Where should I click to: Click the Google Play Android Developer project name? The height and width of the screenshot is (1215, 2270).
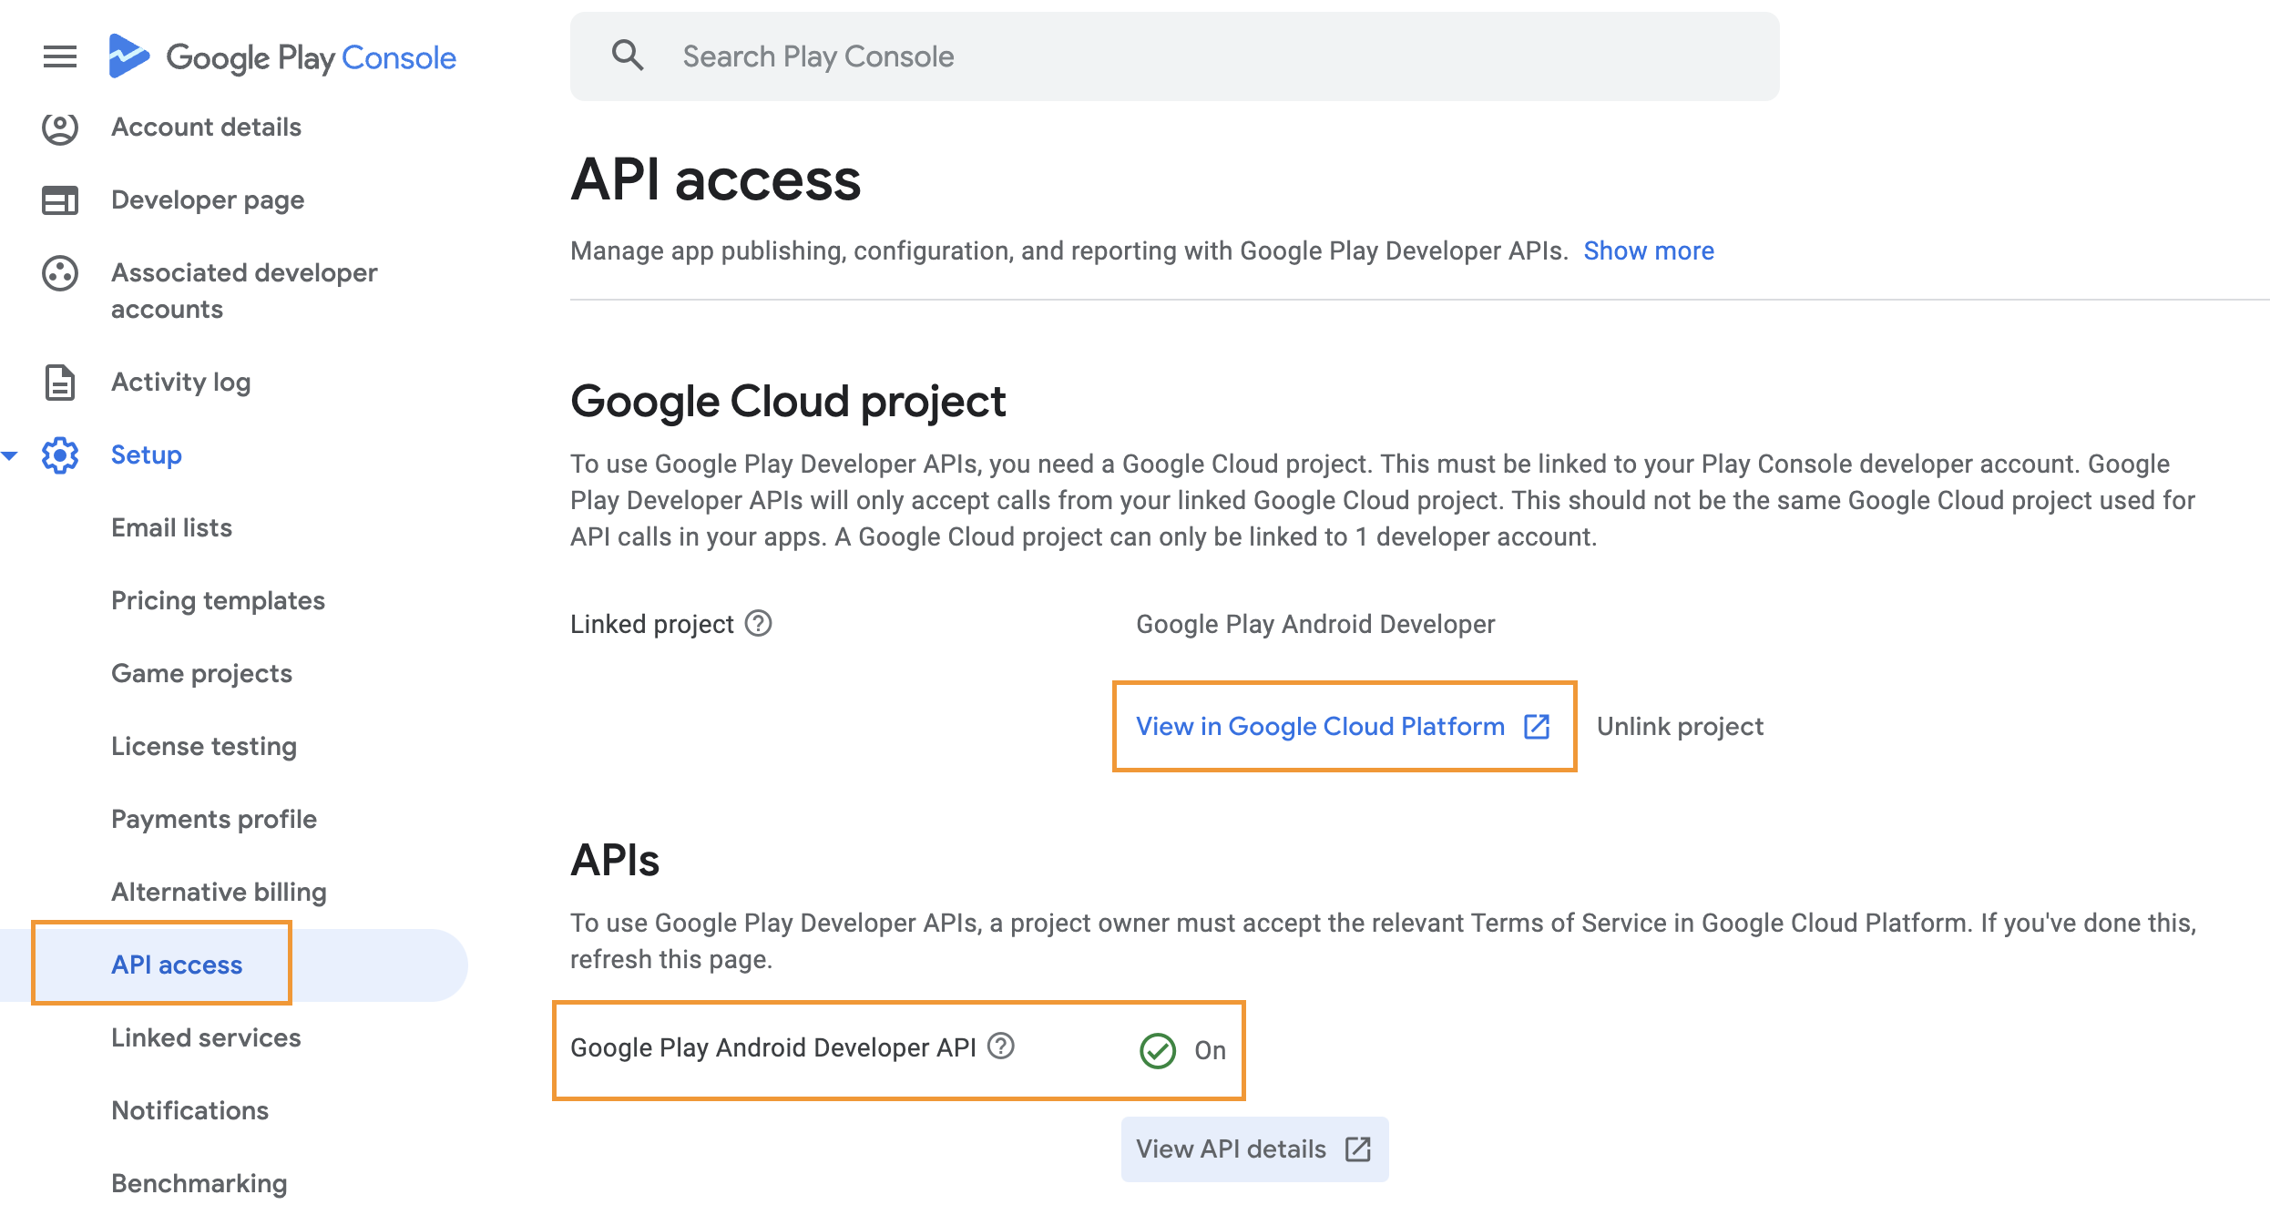(x=1315, y=624)
